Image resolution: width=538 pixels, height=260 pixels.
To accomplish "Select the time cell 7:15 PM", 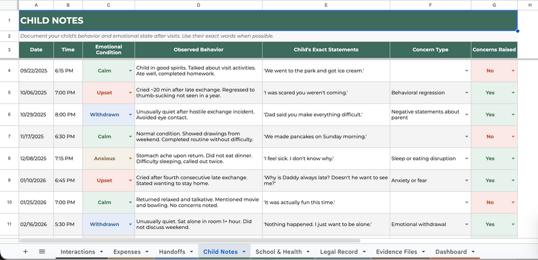I will (x=68, y=158).
